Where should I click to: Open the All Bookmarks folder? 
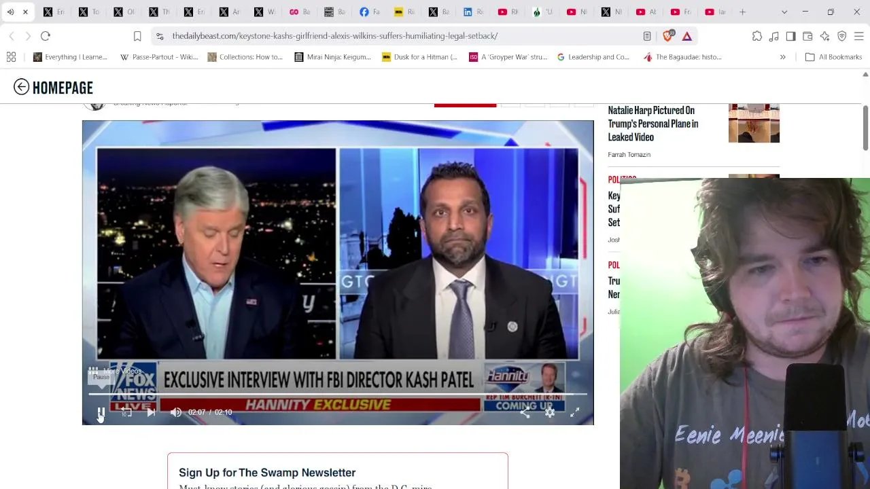(x=833, y=57)
